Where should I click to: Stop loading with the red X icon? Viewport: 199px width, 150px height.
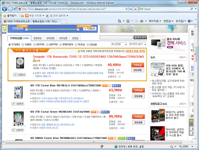tap(135, 9)
